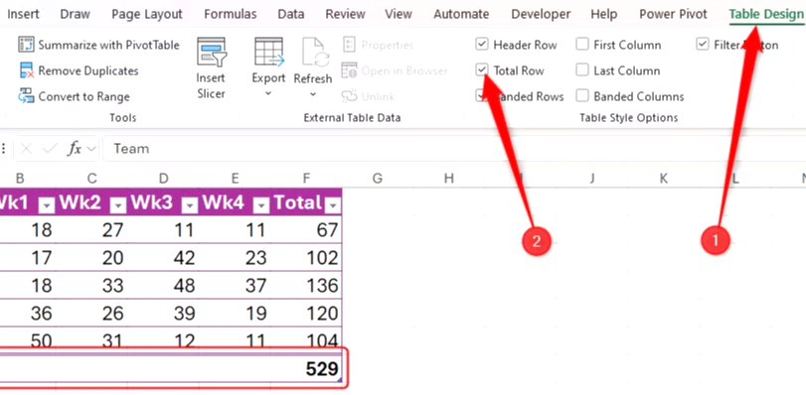Open the Export dropdown arrow
The image size is (806, 395).
tap(268, 94)
